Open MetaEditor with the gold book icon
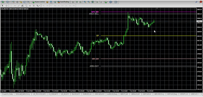 point(47,2)
